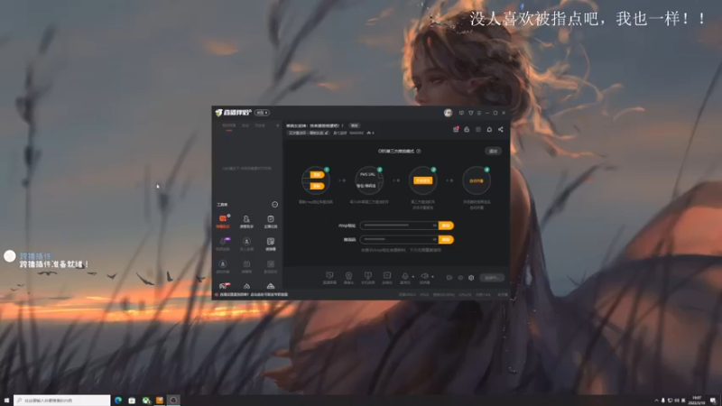Click the screen chat icon in bottom toolbar

coord(329,278)
